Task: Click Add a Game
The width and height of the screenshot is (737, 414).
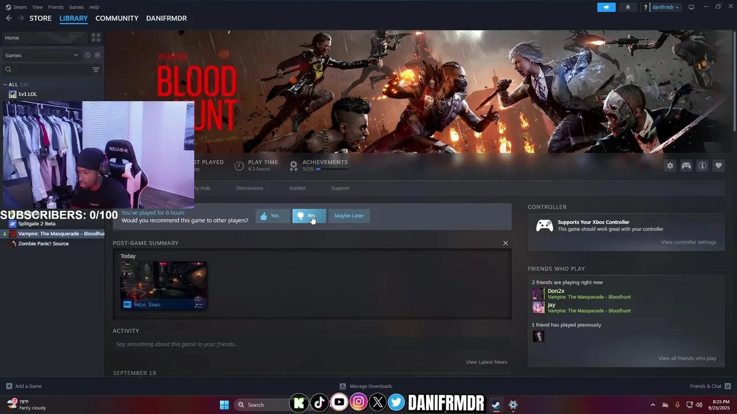Action: pos(24,386)
